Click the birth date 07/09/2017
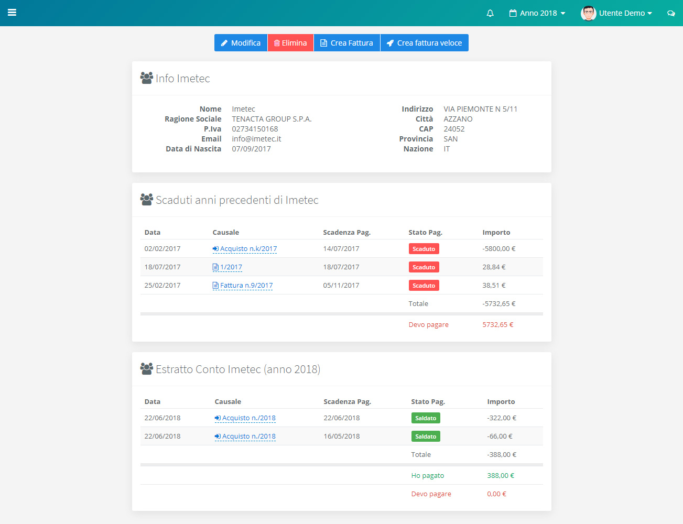The width and height of the screenshot is (683, 524). click(251, 149)
